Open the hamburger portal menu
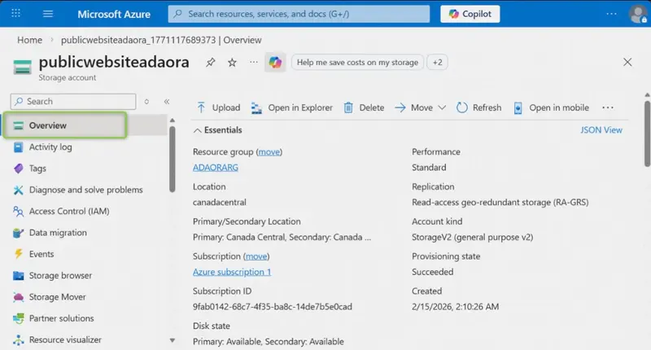The height and width of the screenshot is (350, 651). pyautogui.click(x=48, y=14)
